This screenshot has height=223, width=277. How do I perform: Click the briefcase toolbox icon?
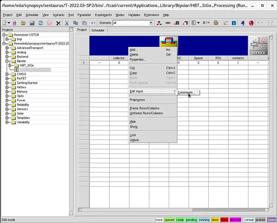click(216, 23)
